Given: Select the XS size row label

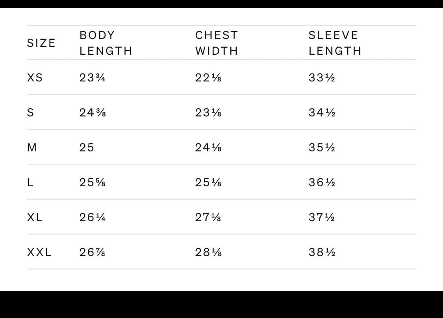Looking at the screenshot, I should [35, 78].
